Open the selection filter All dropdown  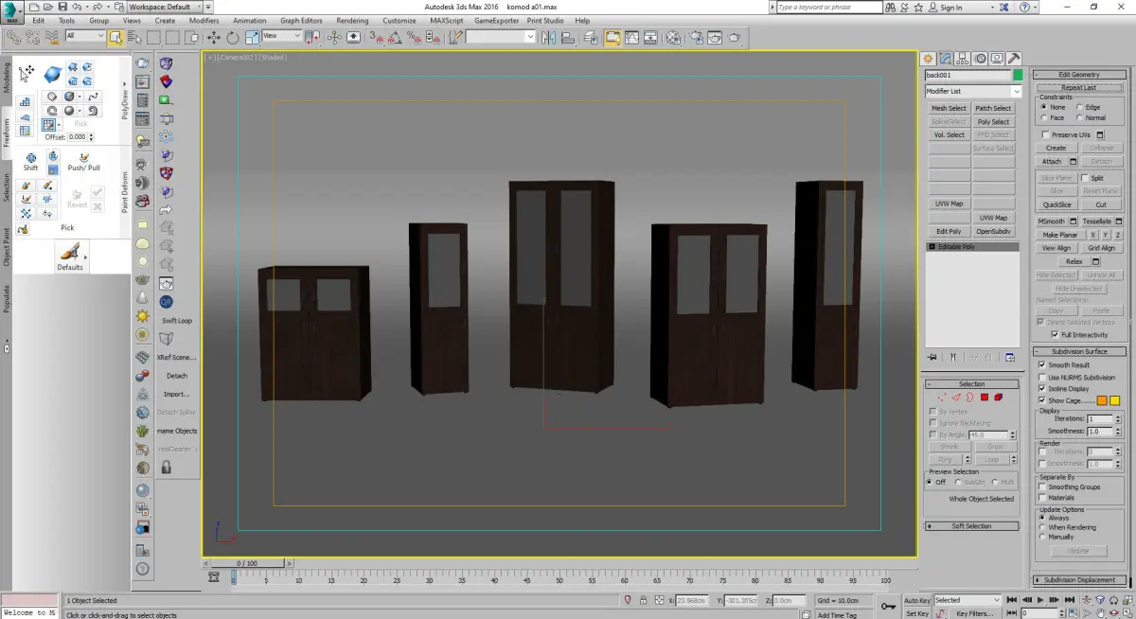[85, 36]
